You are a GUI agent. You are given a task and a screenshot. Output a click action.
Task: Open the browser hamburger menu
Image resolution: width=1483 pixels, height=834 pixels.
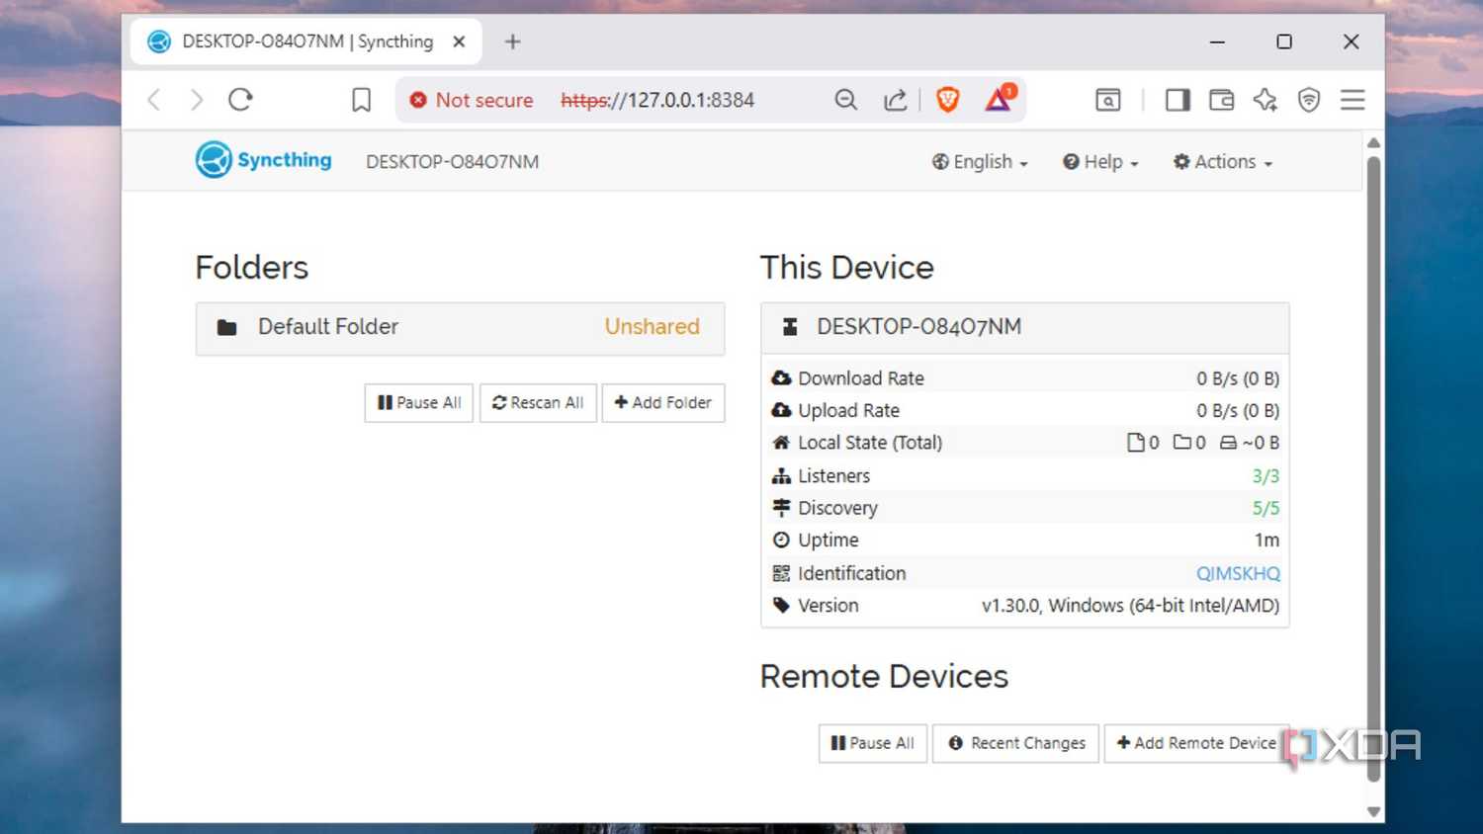pos(1352,100)
